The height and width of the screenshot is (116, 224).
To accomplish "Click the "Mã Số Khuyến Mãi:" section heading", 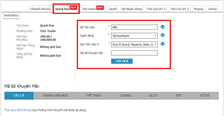I will [22, 86].
